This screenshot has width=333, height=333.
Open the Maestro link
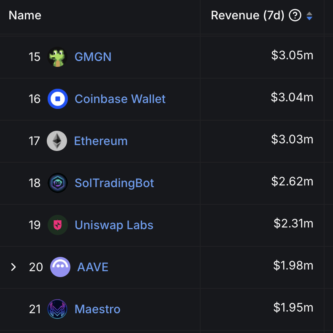click(x=97, y=309)
